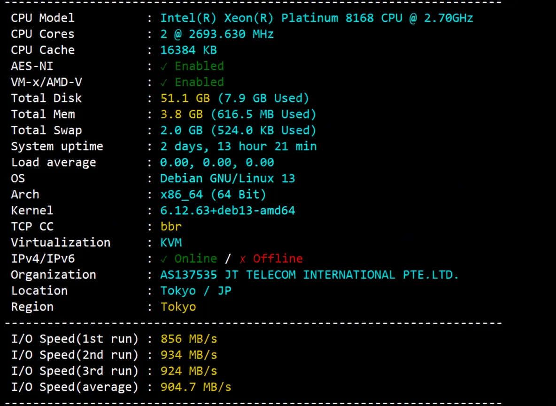The width and height of the screenshot is (556, 406).
Task: Click the Load average values
Action: point(217,162)
